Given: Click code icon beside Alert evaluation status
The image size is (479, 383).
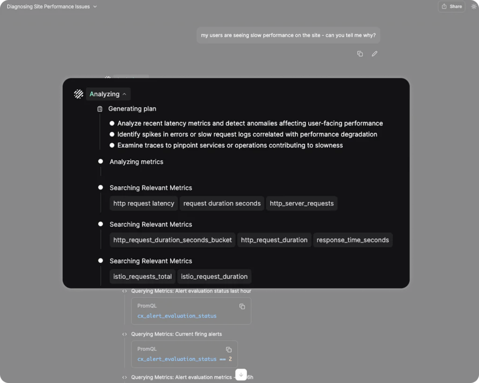Looking at the screenshot, I should (124, 291).
